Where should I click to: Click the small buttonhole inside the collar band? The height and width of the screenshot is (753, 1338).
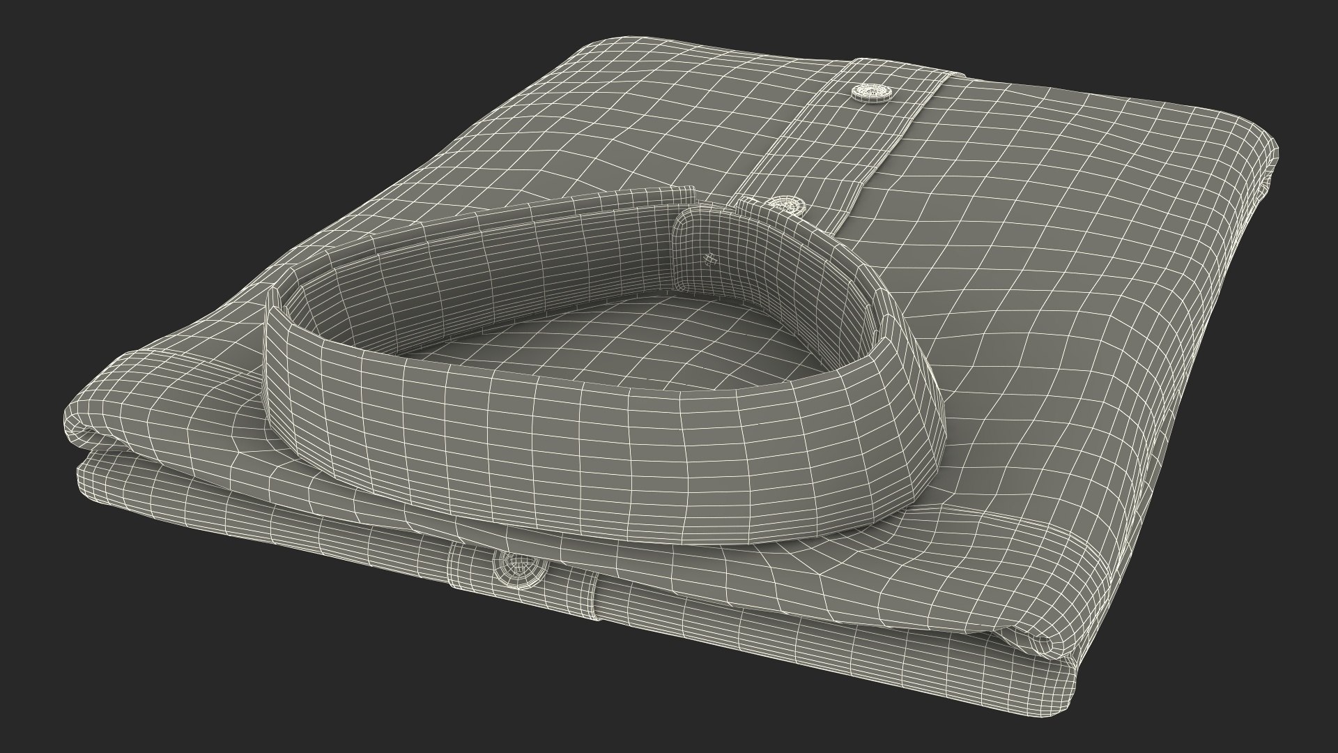pos(710,259)
